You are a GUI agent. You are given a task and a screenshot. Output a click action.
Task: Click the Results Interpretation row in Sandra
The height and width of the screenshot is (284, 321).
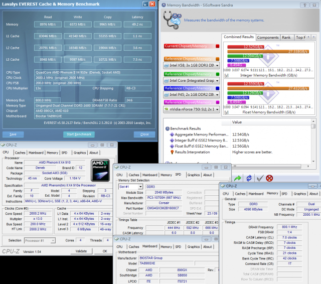[x=239, y=152]
